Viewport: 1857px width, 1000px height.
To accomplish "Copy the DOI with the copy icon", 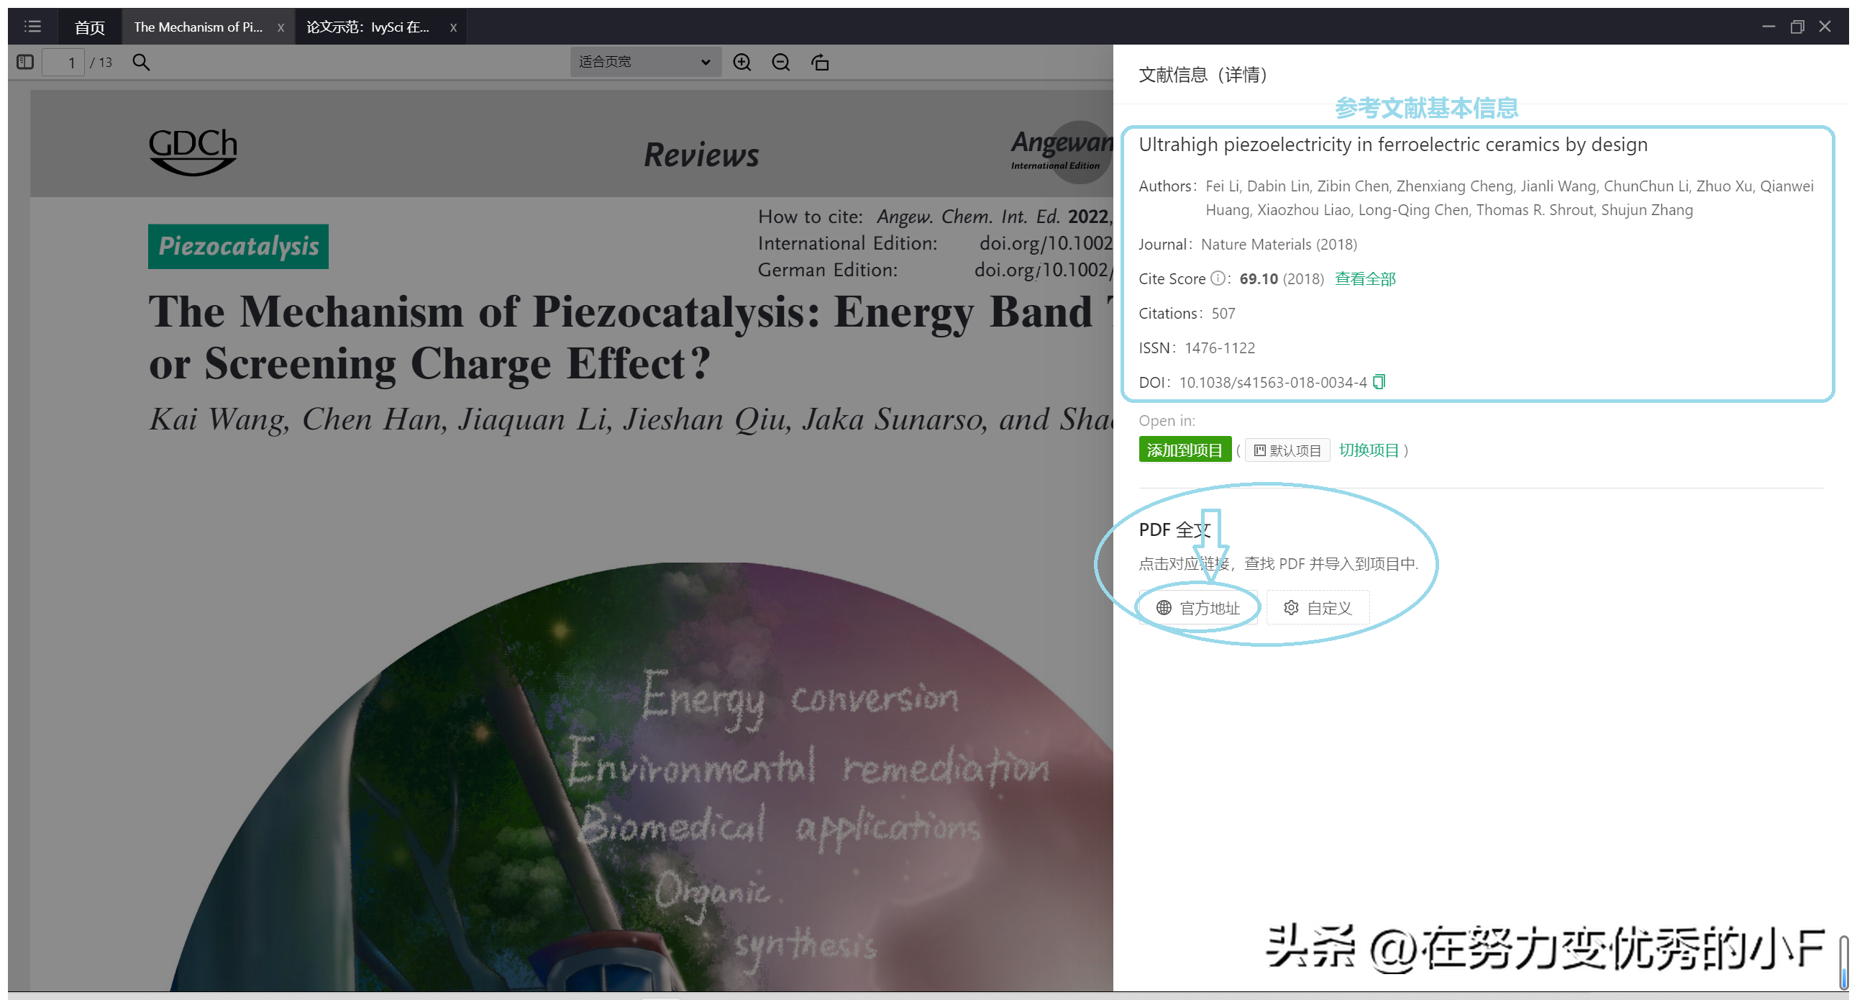I will (x=1379, y=382).
